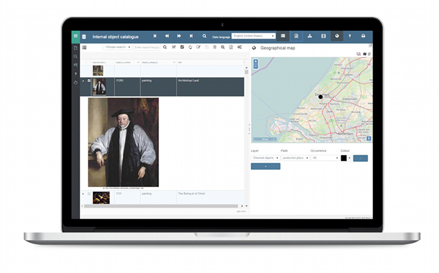The height and width of the screenshot is (273, 439).
Task: Zoom in on the map
Action: [x=256, y=62]
